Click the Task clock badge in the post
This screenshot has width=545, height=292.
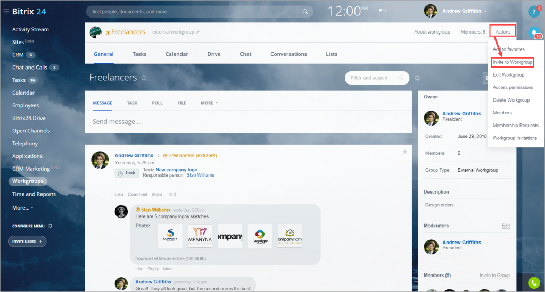[x=127, y=173]
